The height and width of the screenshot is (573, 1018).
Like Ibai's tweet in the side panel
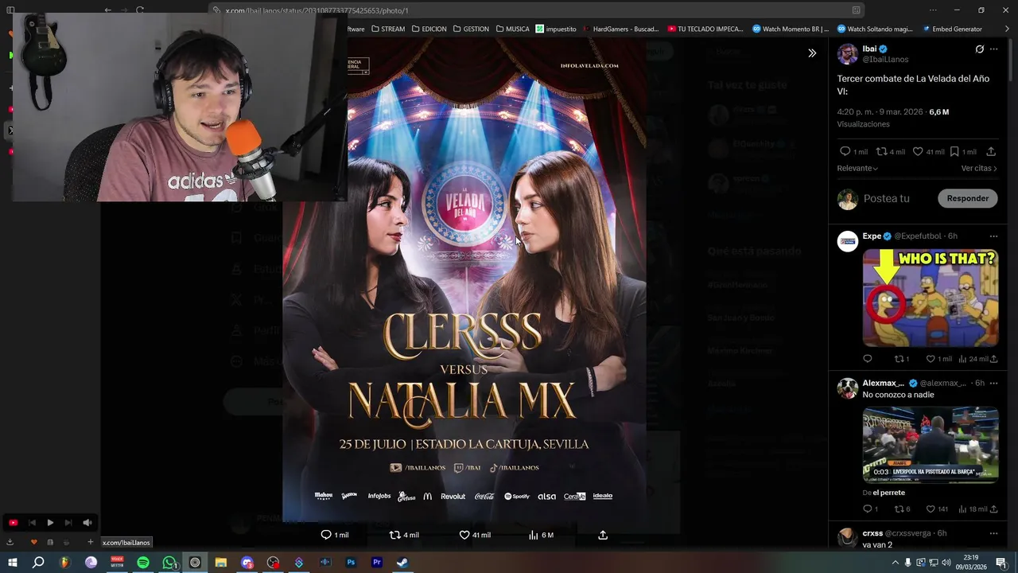(918, 151)
